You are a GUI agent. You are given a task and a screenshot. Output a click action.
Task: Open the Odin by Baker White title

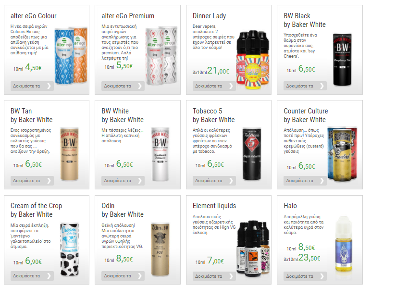(123, 210)
